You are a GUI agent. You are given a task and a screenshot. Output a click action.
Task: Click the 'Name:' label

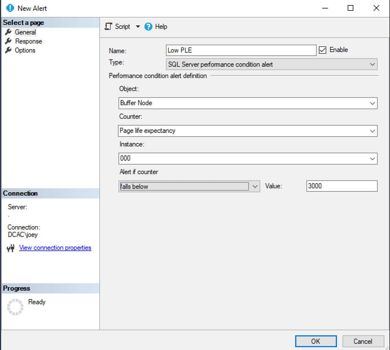[117, 51]
